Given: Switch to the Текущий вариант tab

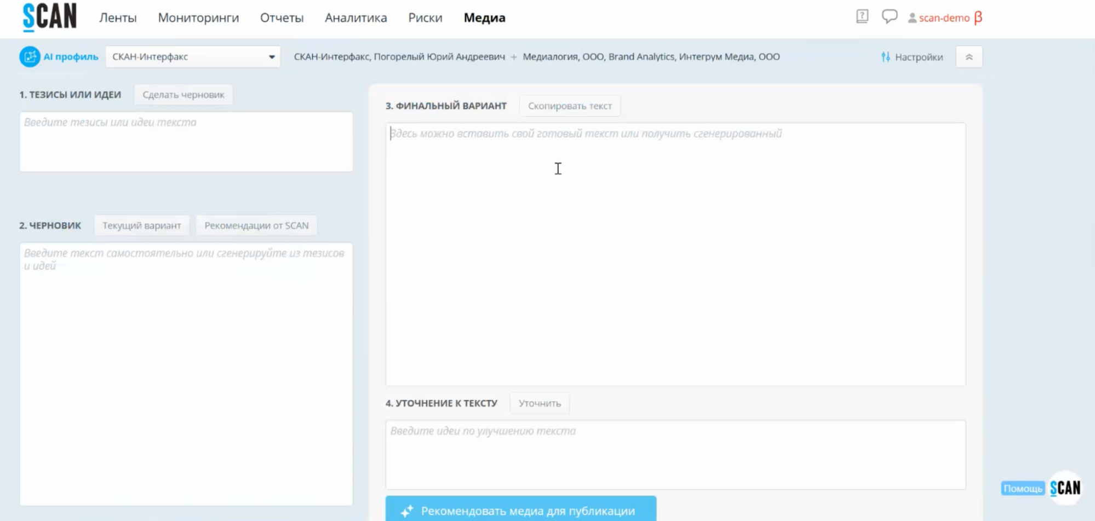Looking at the screenshot, I should 141,225.
